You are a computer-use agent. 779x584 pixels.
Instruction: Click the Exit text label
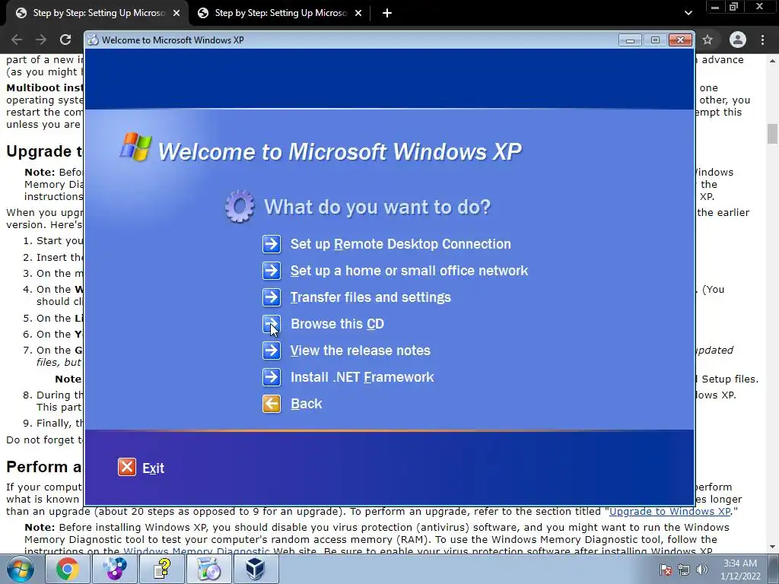coord(153,468)
